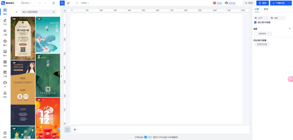The image size is (293, 140).
Task: Select the pointer selection tool in toolbar
Action: (62, 3)
